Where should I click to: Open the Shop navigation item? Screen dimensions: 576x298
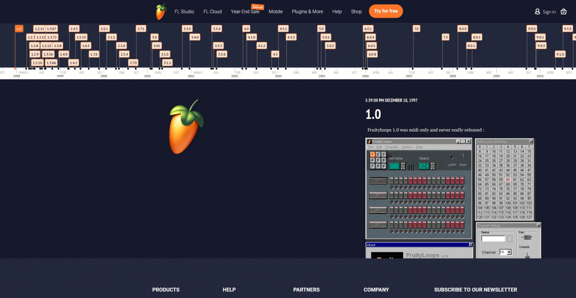pos(356,12)
